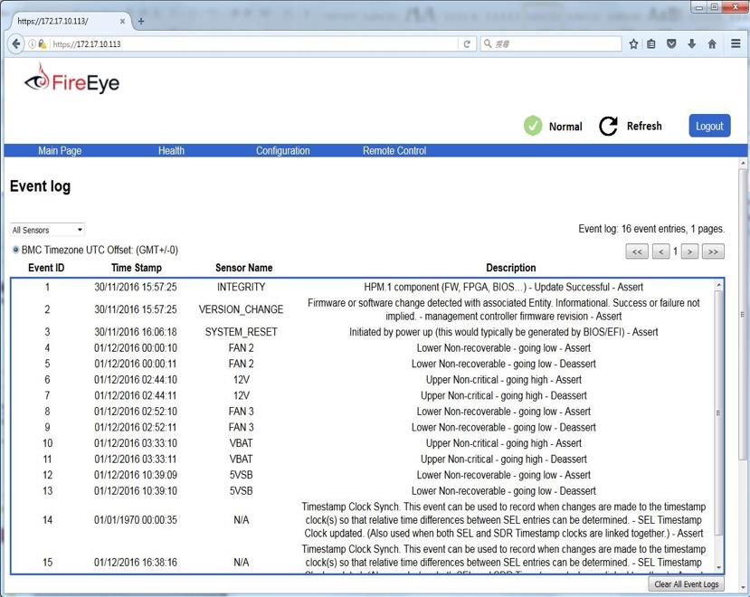Viewport: 750px width, 597px height.
Task: Open the bookmarks list icon
Action: (x=651, y=44)
